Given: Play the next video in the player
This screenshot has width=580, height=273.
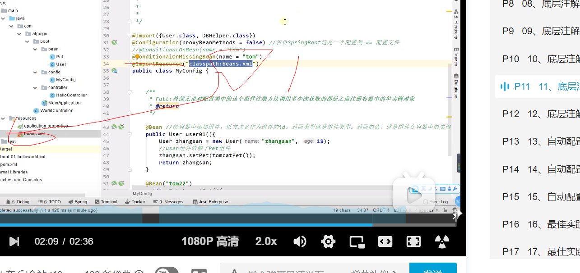Looking at the screenshot, I should click(14, 241).
